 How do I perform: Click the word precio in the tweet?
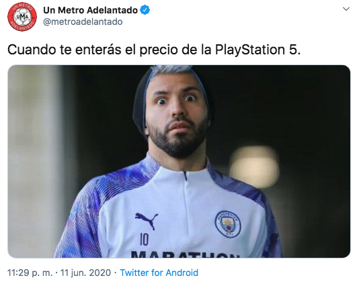click(x=159, y=50)
